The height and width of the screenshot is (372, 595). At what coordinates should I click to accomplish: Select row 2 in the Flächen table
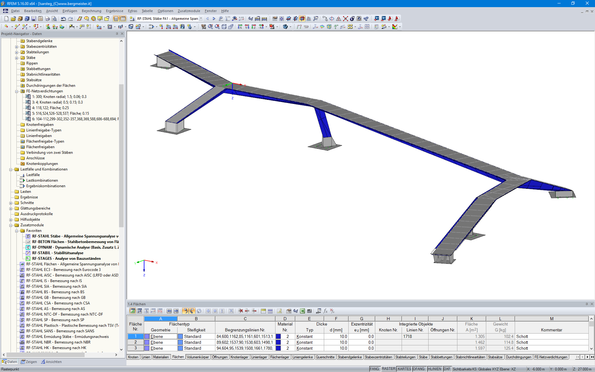[x=135, y=342]
